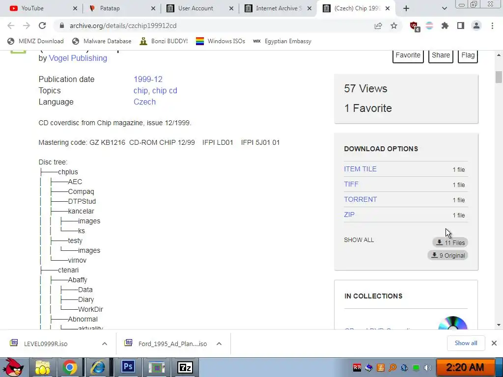Close the YouTube tab

(x=75, y=8)
